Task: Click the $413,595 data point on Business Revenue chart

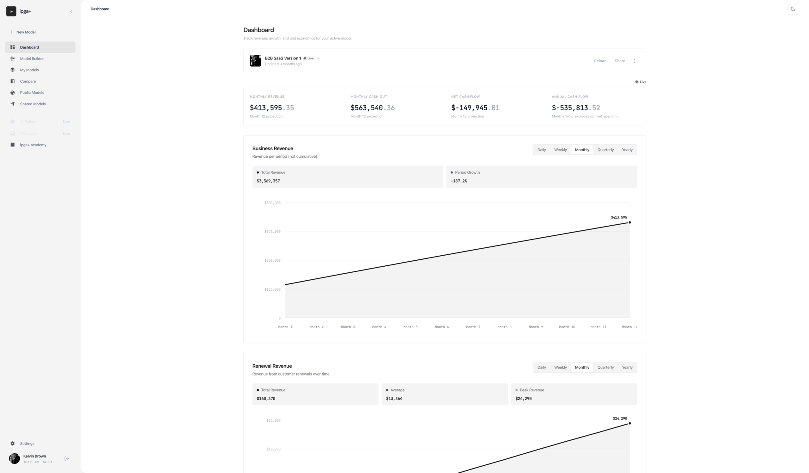Action: [630, 222]
